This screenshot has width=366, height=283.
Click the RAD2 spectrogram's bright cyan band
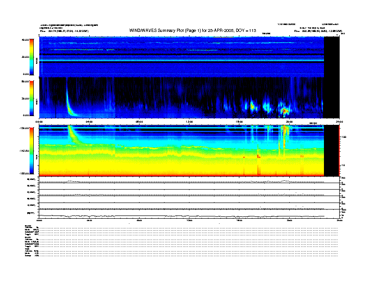181,60
